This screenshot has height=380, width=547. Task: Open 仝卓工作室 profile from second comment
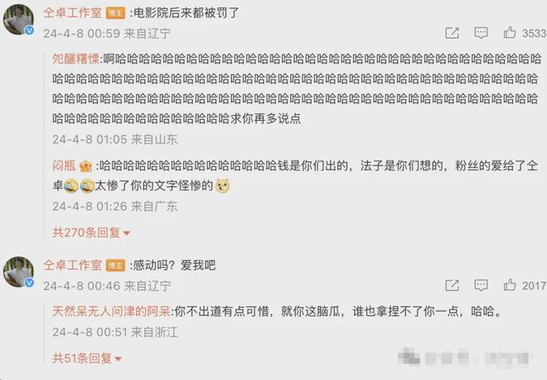point(73,266)
